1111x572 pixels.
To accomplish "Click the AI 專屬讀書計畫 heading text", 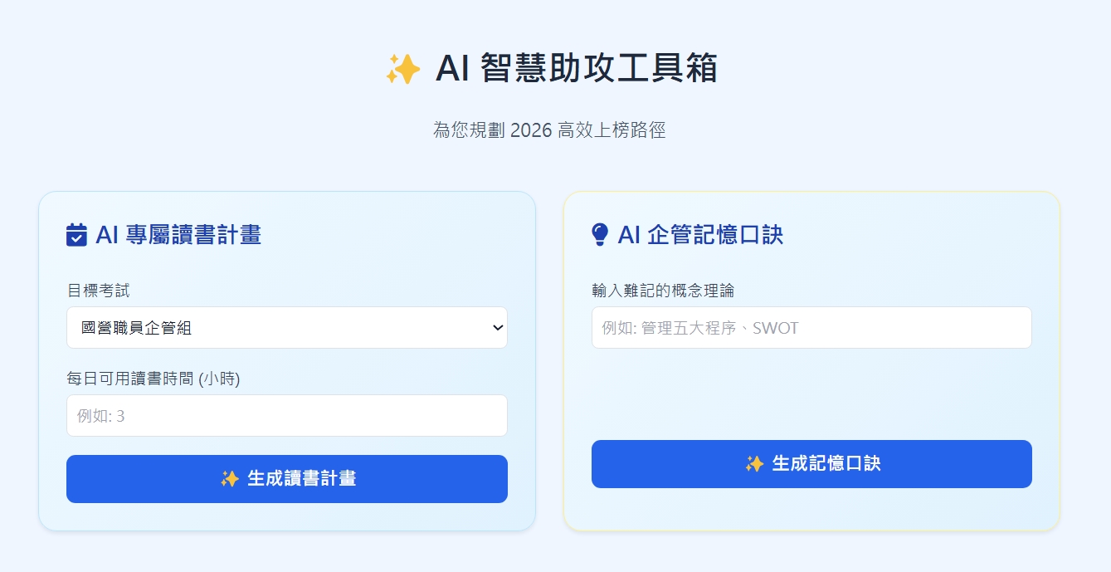I will coord(178,235).
